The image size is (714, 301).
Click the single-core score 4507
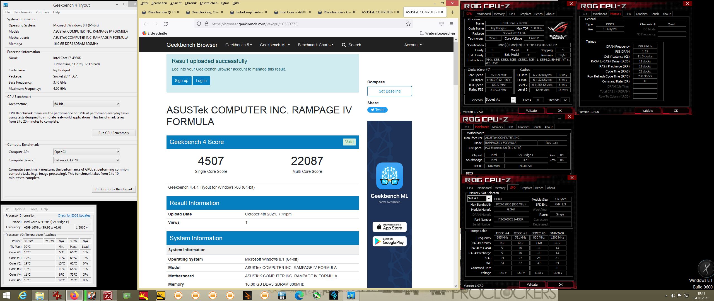pyautogui.click(x=211, y=161)
